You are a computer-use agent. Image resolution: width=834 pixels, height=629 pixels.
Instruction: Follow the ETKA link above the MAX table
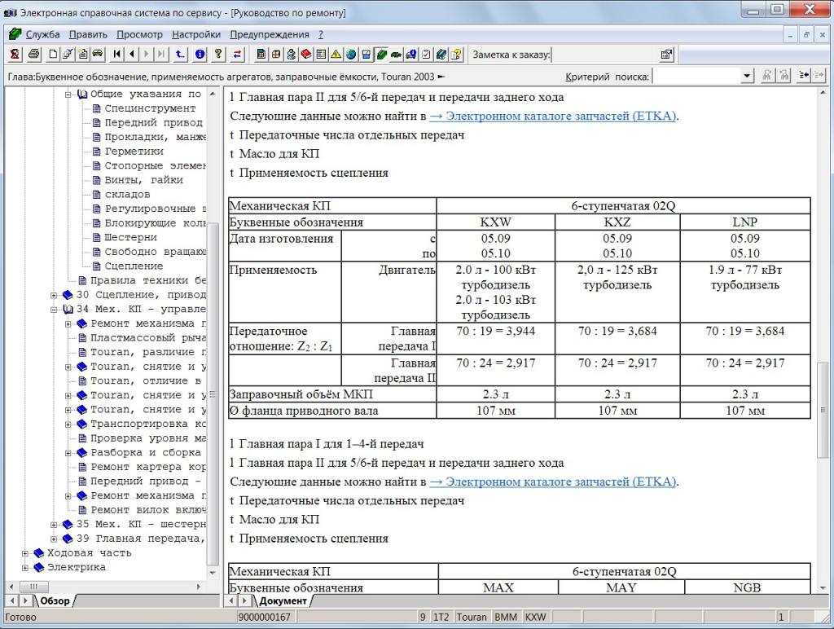click(553, 482)
